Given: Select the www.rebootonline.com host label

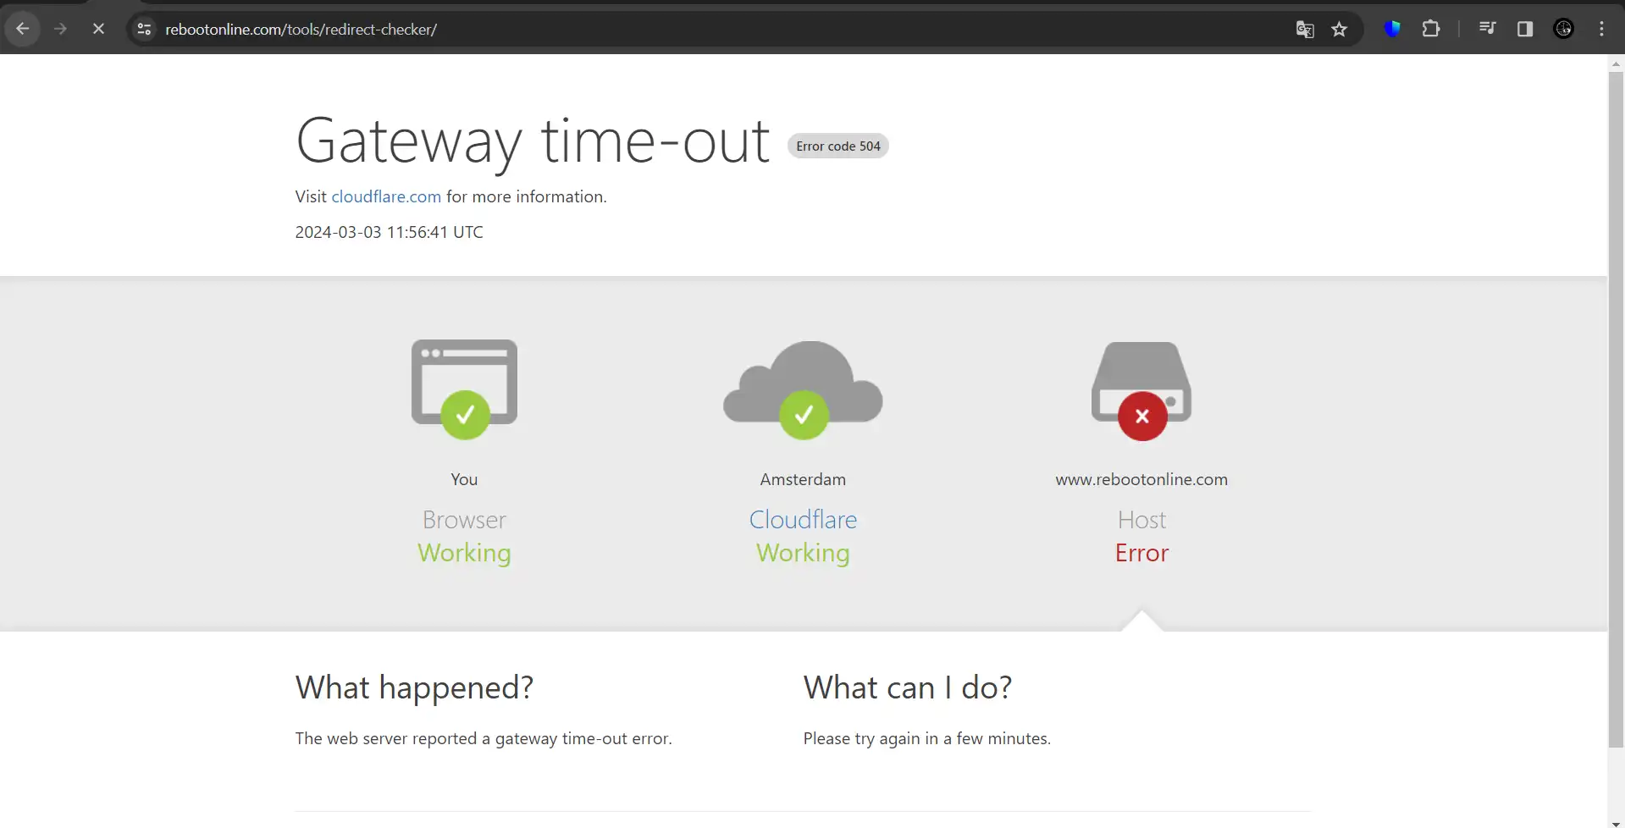Looking at the screenshot, I should click(x=1141, y=479).
